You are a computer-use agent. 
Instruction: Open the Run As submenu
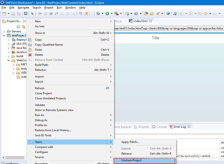click(x=70, y=115)
